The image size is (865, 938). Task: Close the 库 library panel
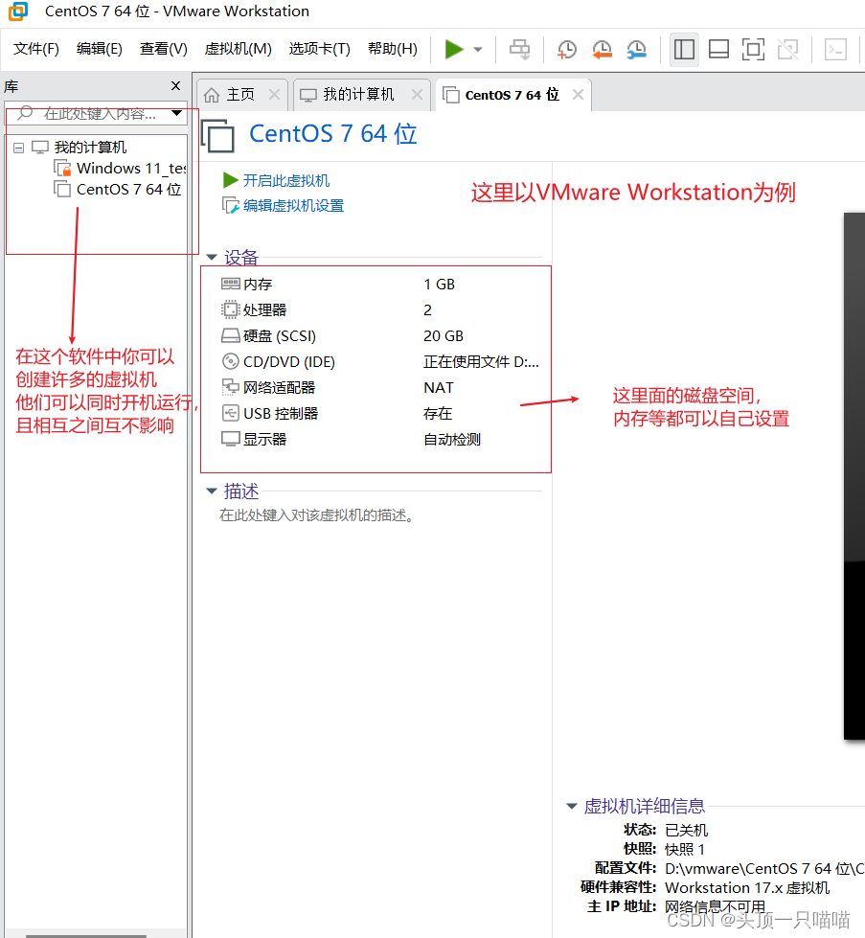[x=176, y=86]
